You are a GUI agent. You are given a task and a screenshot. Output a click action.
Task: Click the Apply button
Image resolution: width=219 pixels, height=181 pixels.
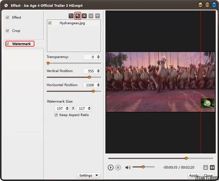pyautogui.click(x=194, y=176)
